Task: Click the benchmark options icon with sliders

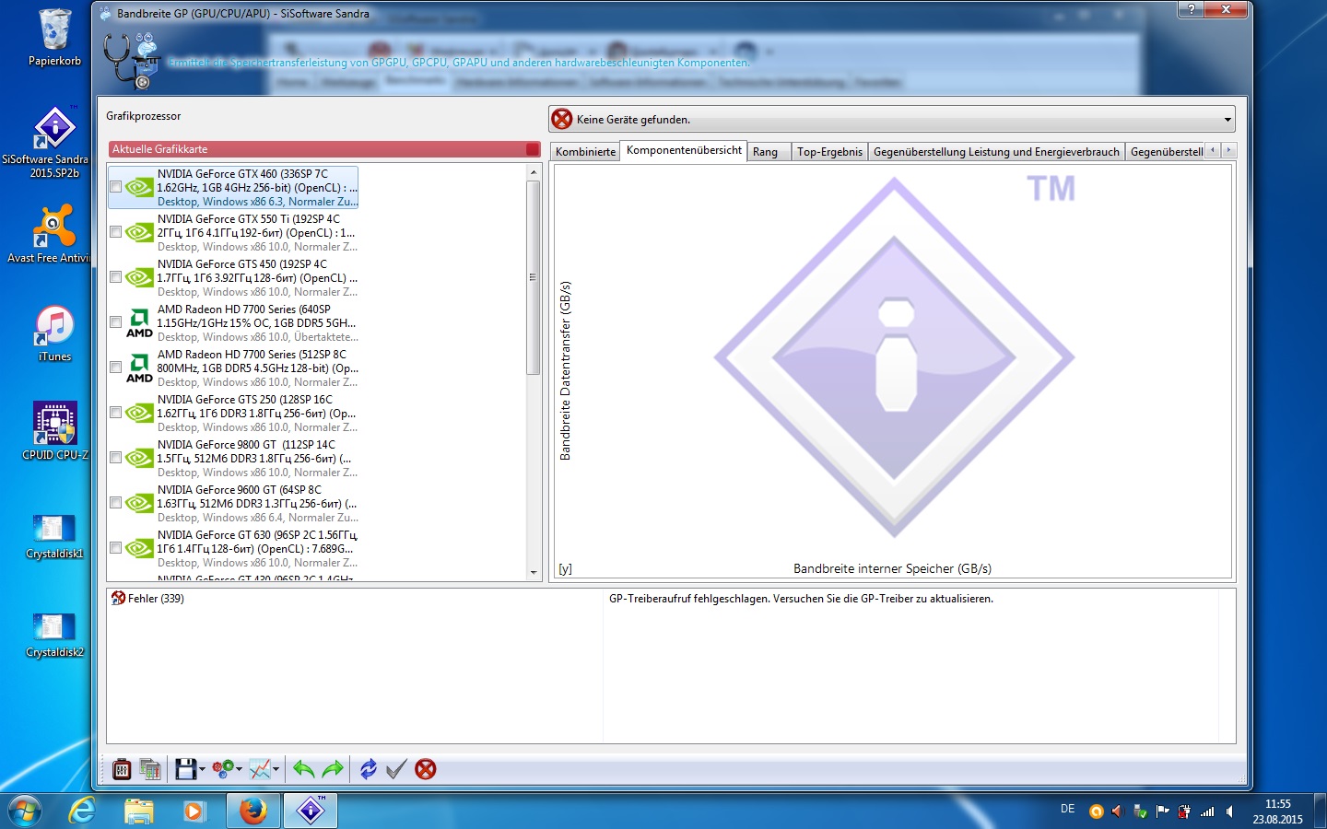Action: (x=122, y=769)
